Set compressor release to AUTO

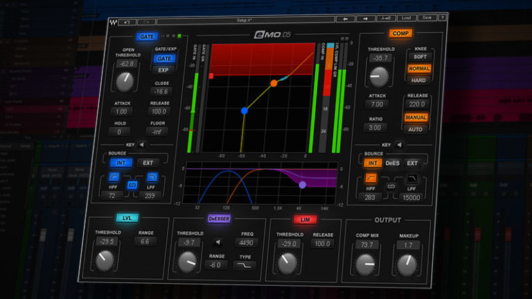click(417, 129)
